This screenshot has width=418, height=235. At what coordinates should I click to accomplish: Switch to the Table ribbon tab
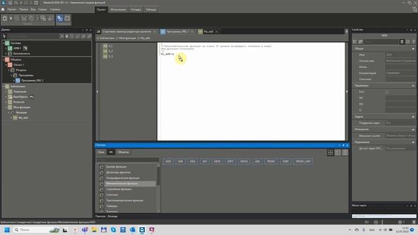click(x=151, y=10)
